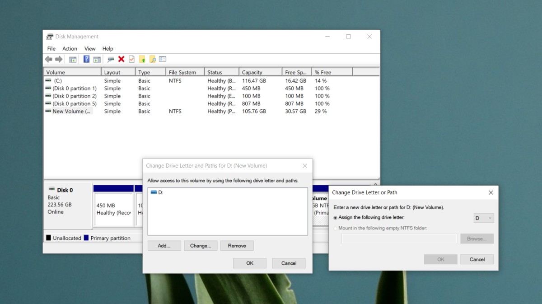Viewport: 542px width, 304px height.
Task: Close the Change Drive Letter and Paths dialog
Action: tap(305, 166)
